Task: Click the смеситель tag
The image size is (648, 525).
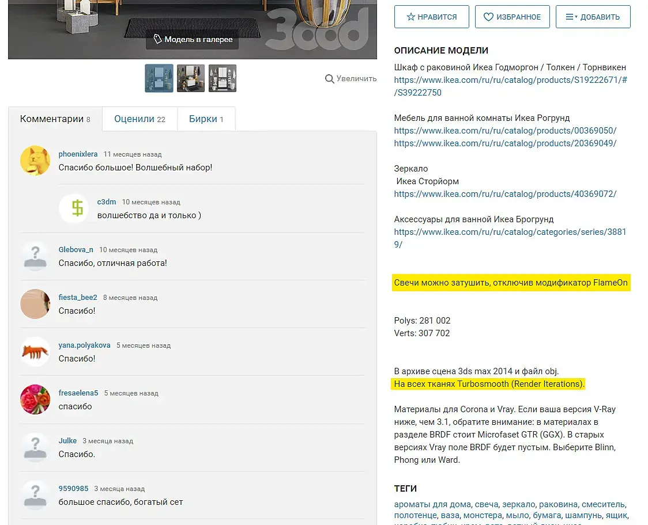Action: (x=604, y=504)
